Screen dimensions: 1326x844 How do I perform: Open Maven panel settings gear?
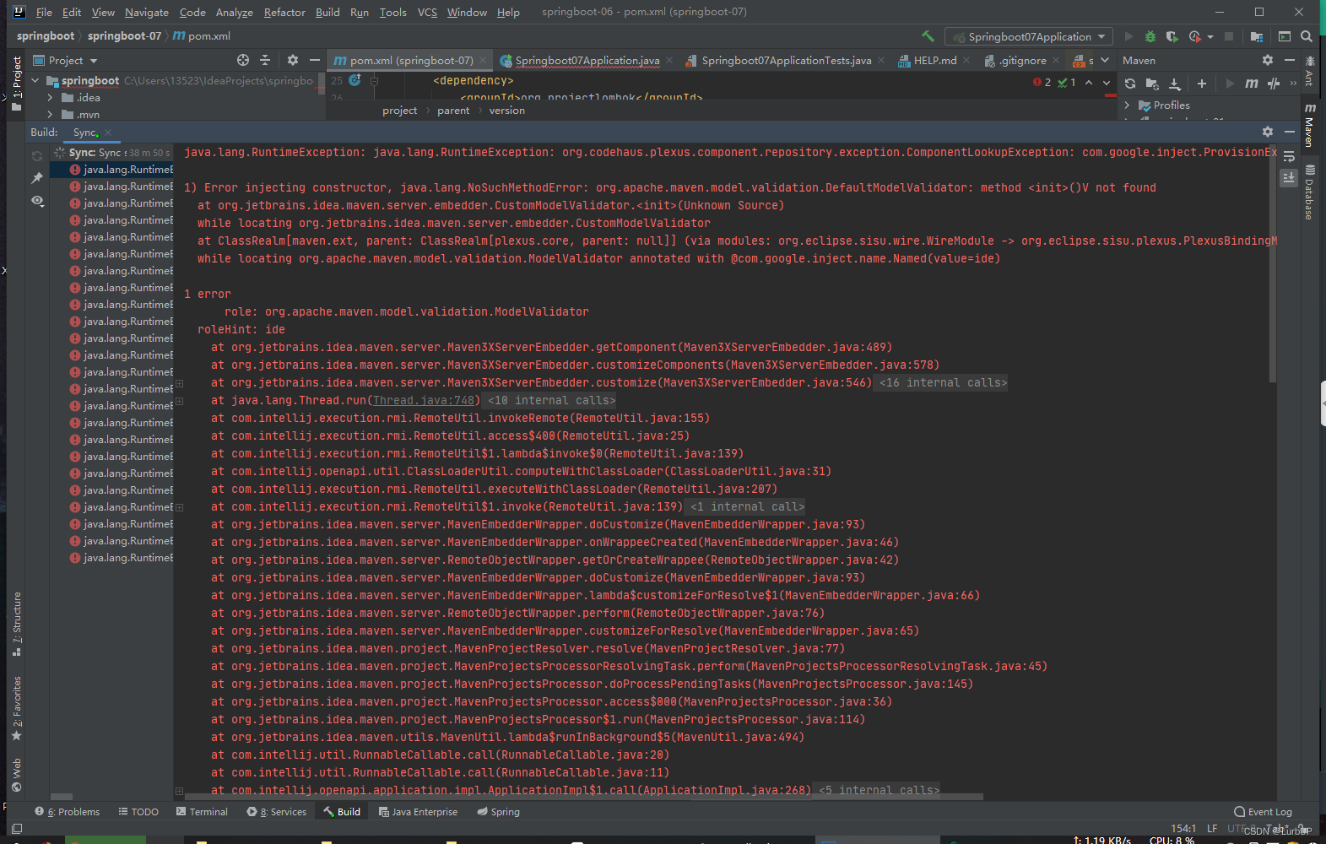pos(1267,60)
